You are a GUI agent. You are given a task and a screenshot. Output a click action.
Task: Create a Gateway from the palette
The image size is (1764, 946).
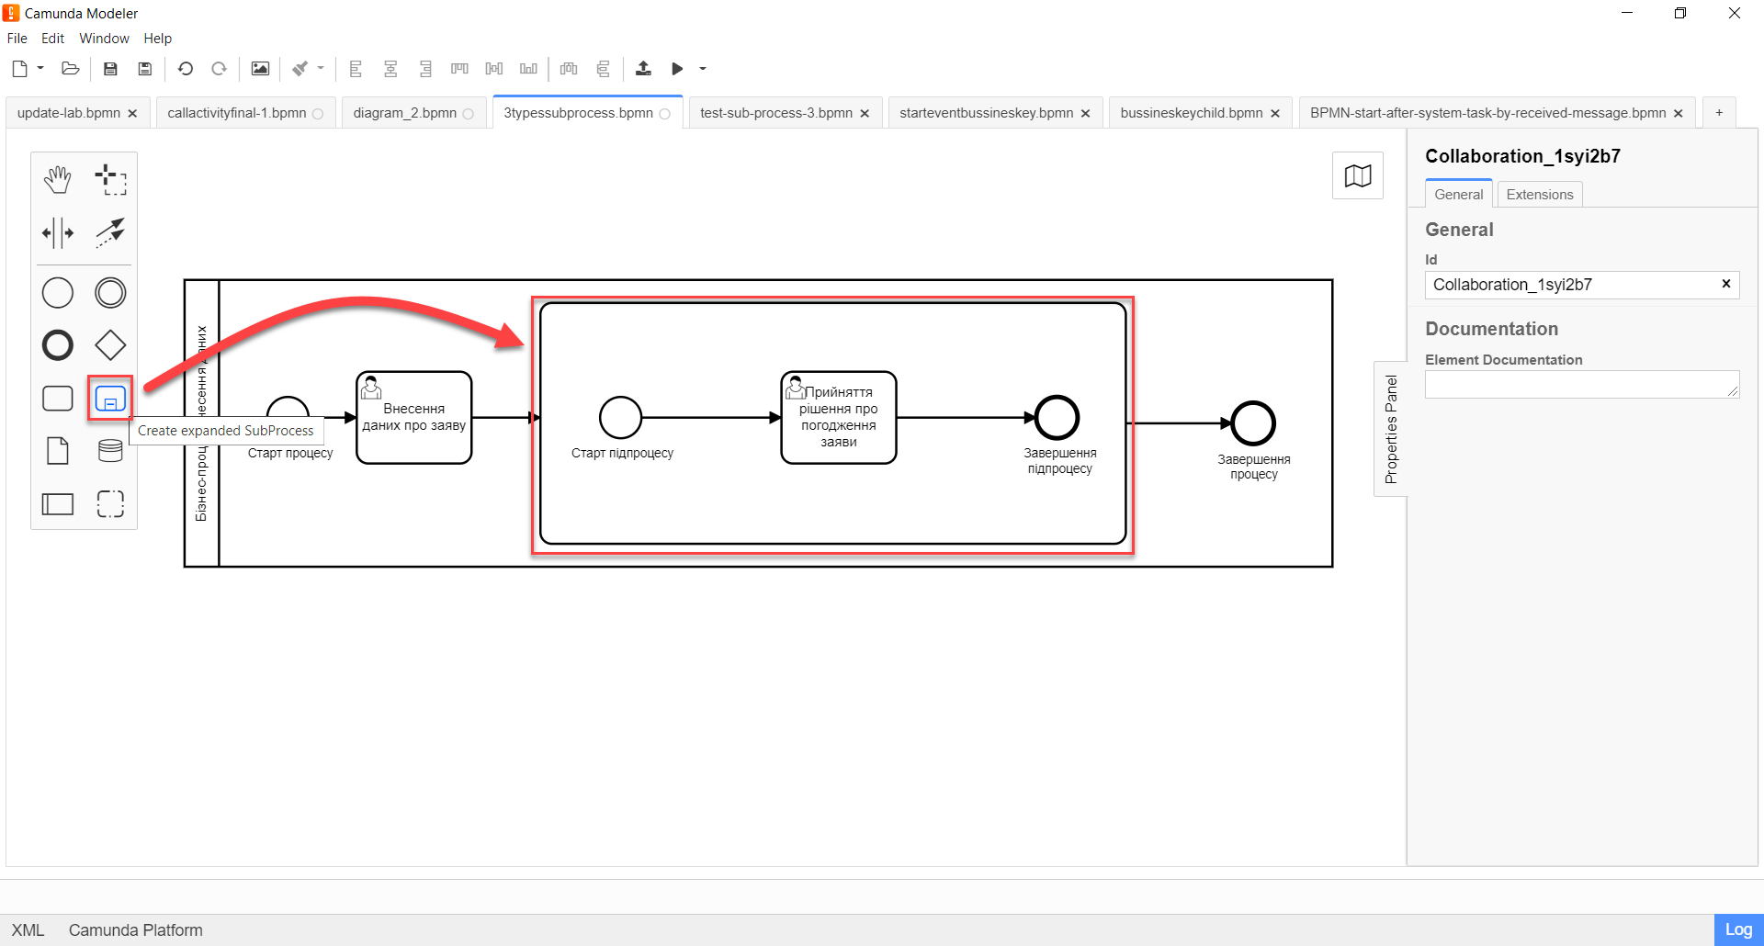tap(110, 345)
